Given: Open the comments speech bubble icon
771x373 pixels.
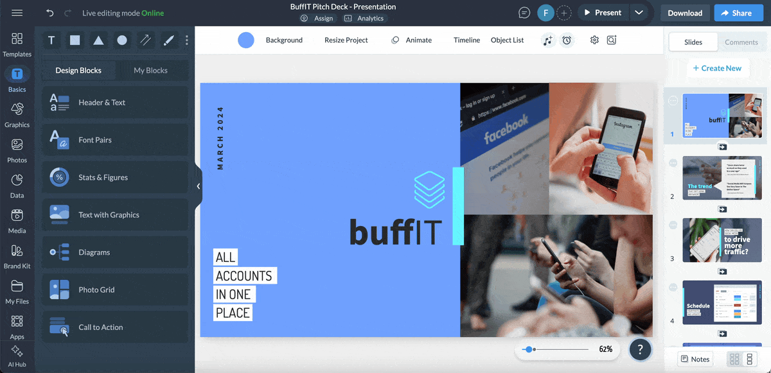Looking at the screenshot, I should coord(524,13).
